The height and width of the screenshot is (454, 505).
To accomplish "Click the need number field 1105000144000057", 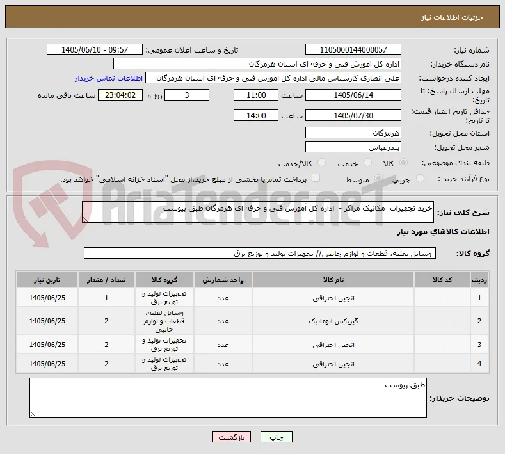I will coord(353,49).
